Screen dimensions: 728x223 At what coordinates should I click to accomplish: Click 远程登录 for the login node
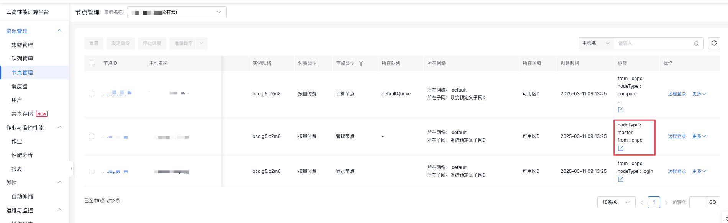[677, 171]
